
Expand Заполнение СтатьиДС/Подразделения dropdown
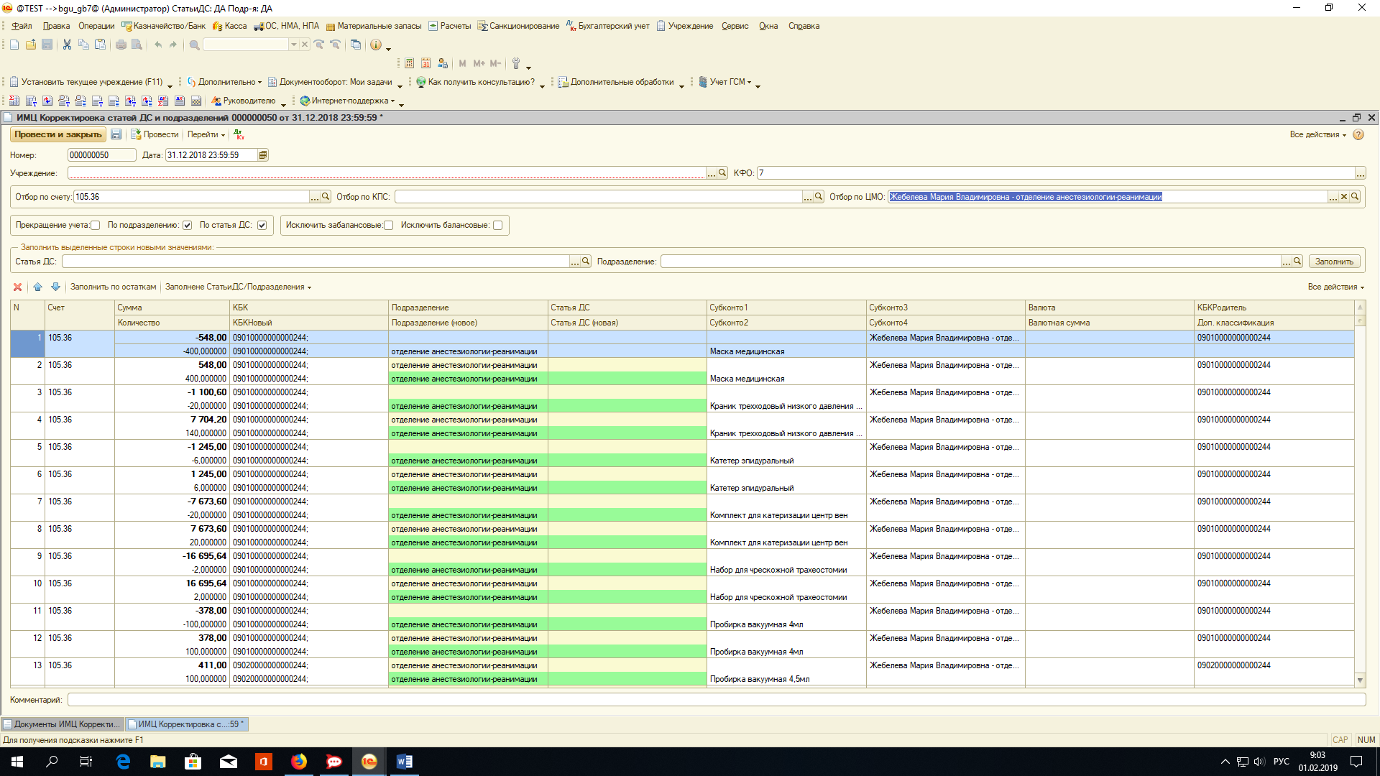pyautogui.click(x=238, y=287)
